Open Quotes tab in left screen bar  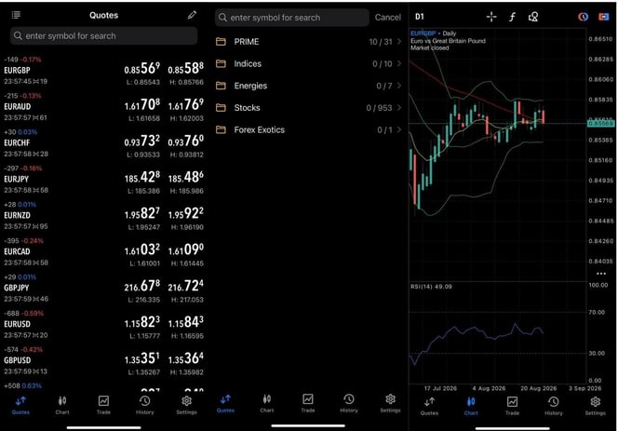(x=20, y=405)
